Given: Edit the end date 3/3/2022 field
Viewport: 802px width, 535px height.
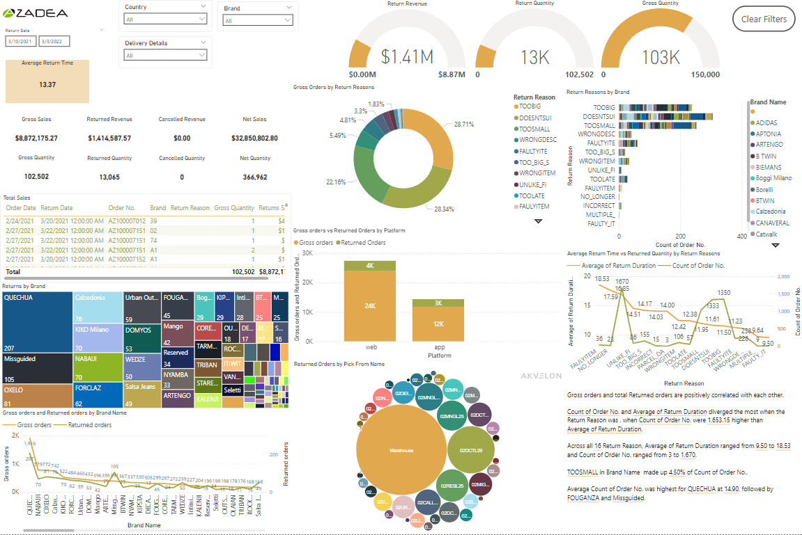Looking at the screenshot, I should pyautogui.click(x=54, y=41).
